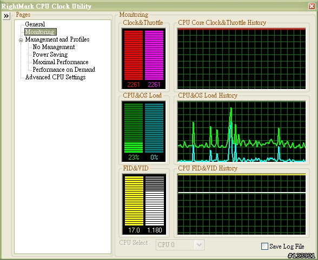318x260 pixels.
Task: Click the CPU Core Clock&Throttle History graph
Action: [x=242, y=59]
